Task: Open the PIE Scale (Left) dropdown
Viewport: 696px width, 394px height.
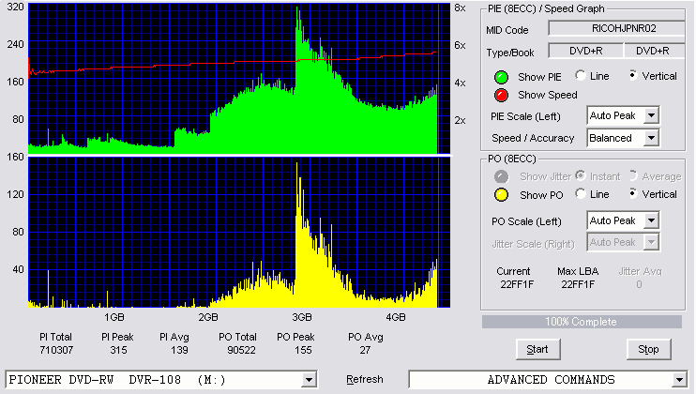Action: click(x=651, y=115)
